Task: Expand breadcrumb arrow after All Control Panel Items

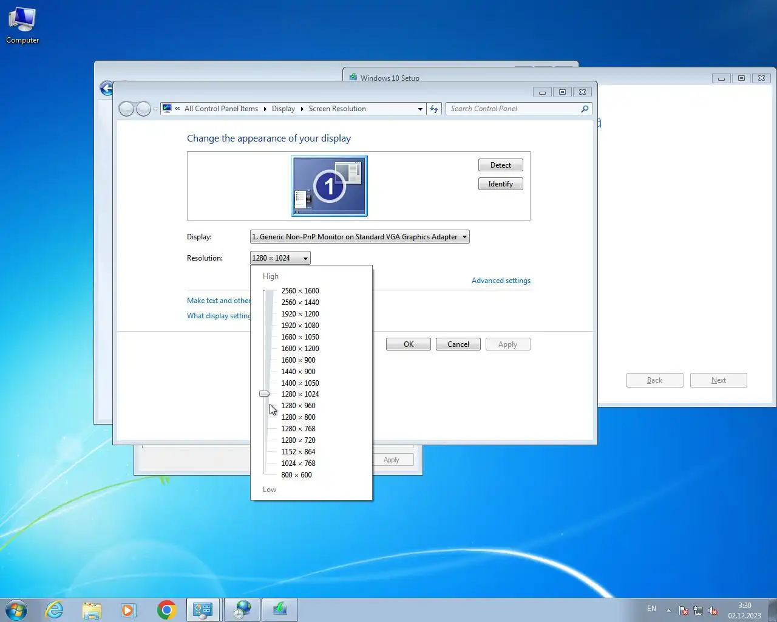Action: pos(265,109)
